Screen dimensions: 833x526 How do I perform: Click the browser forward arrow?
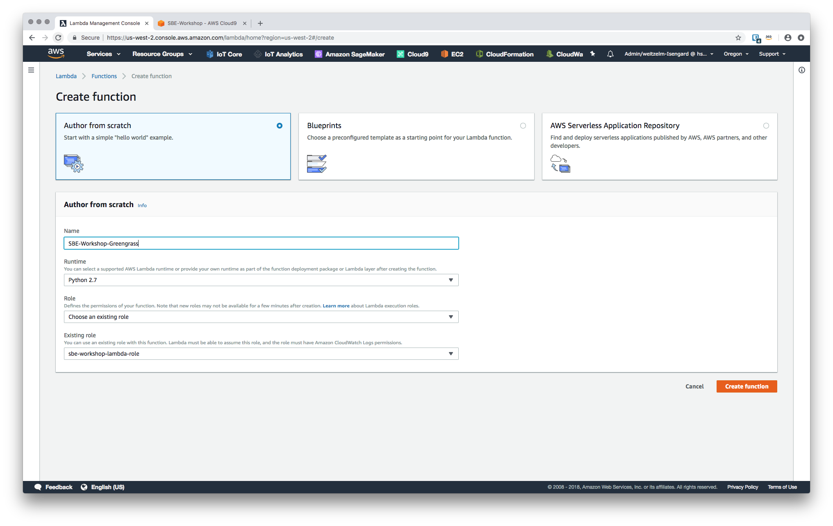45,38
